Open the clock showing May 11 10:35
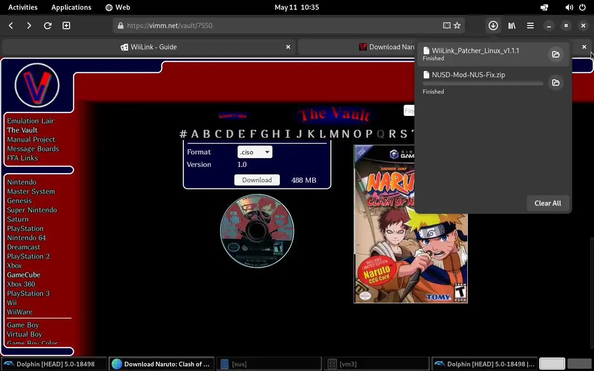This screenshot has height=371, width=594. [x=297, y=7]
